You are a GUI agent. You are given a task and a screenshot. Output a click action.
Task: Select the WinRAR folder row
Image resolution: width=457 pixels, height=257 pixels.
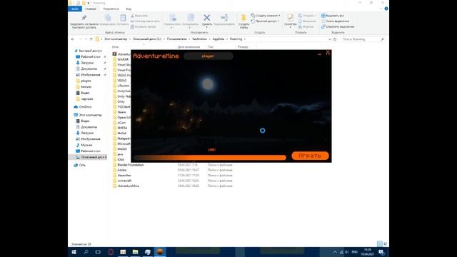click(x=123, y=59)
